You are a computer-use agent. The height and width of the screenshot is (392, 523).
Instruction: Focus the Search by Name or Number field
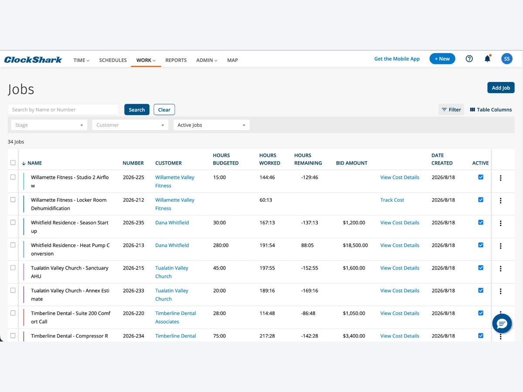coord(64,110)
